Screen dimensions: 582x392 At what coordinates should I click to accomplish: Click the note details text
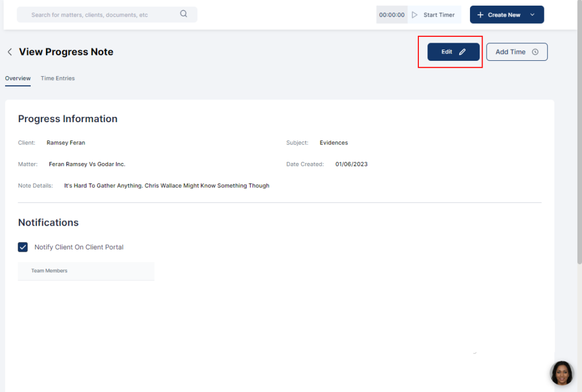click(167, 186)
